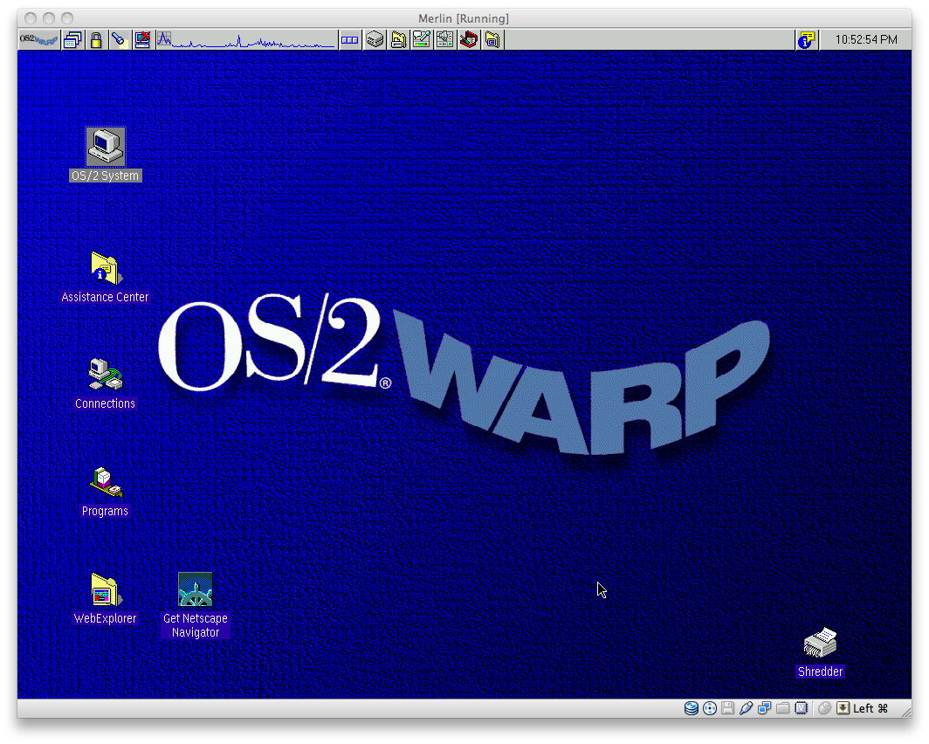The image size is (929, 744).
Task: Open the window list stacked-windows icon
Action: (73, 39)
